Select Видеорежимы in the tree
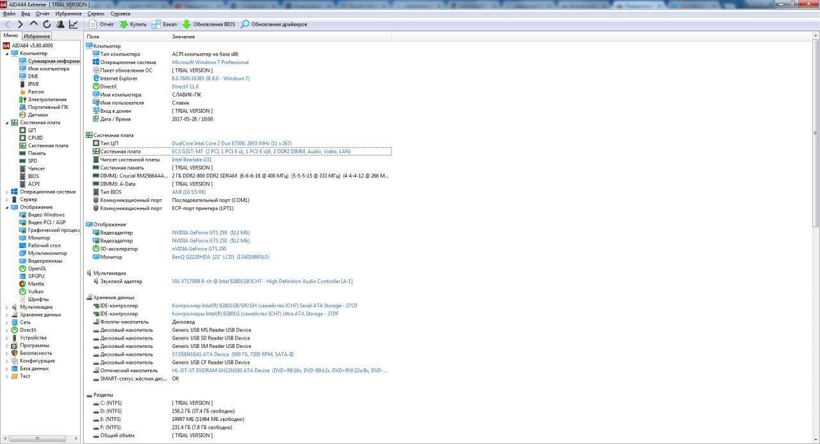 pyautogui.click(x=45, y=261)
